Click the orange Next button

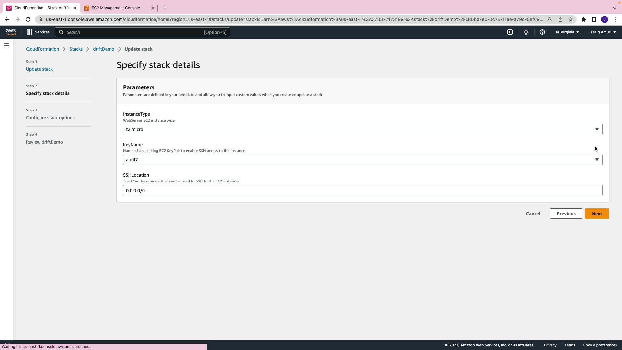click(597, 214)
